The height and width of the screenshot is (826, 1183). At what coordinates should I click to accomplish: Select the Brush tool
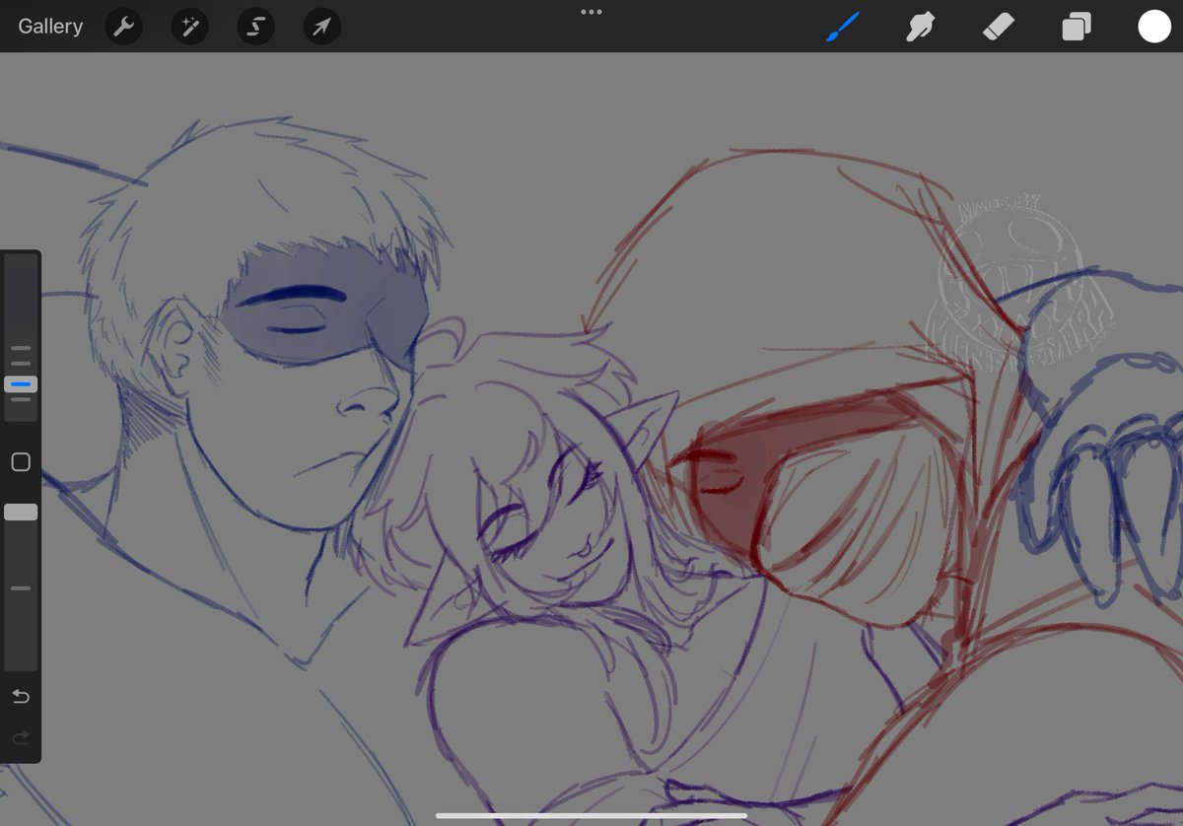pyautogui.click(x=843, y=27)
